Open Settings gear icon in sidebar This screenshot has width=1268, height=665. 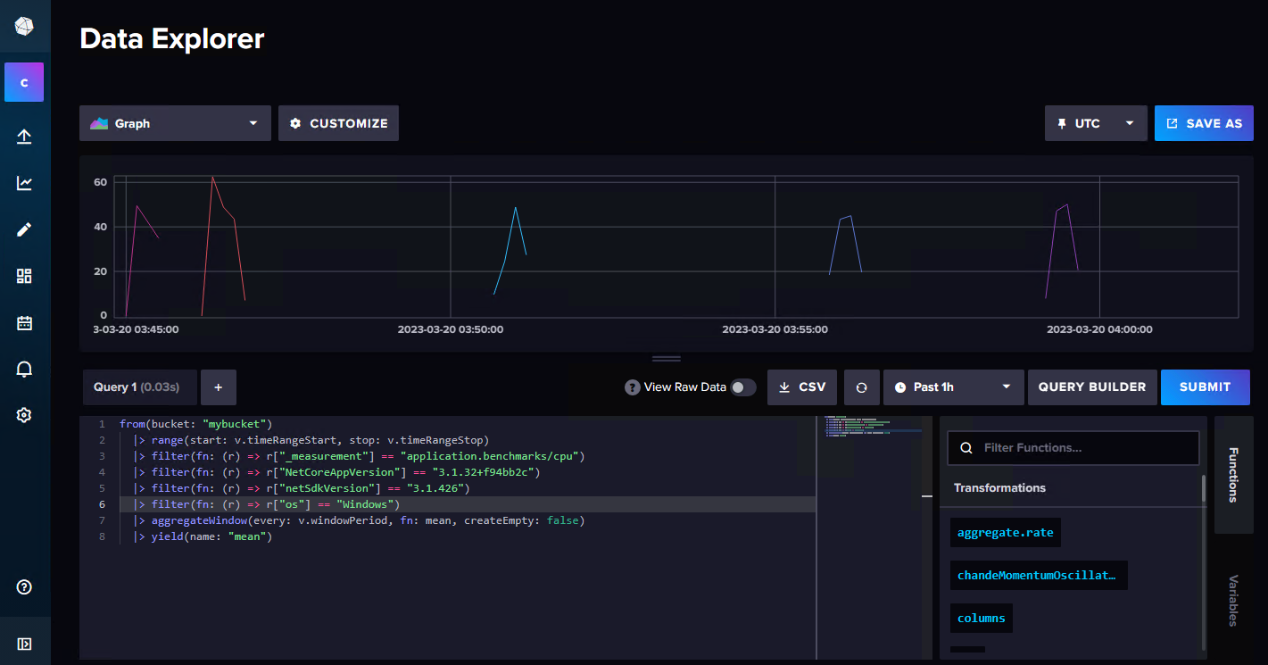coord(24,415)
